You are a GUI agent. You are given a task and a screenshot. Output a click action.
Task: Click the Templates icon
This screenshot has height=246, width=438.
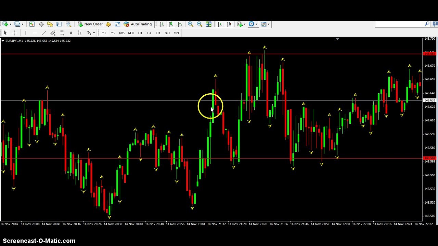click(263, 24)
